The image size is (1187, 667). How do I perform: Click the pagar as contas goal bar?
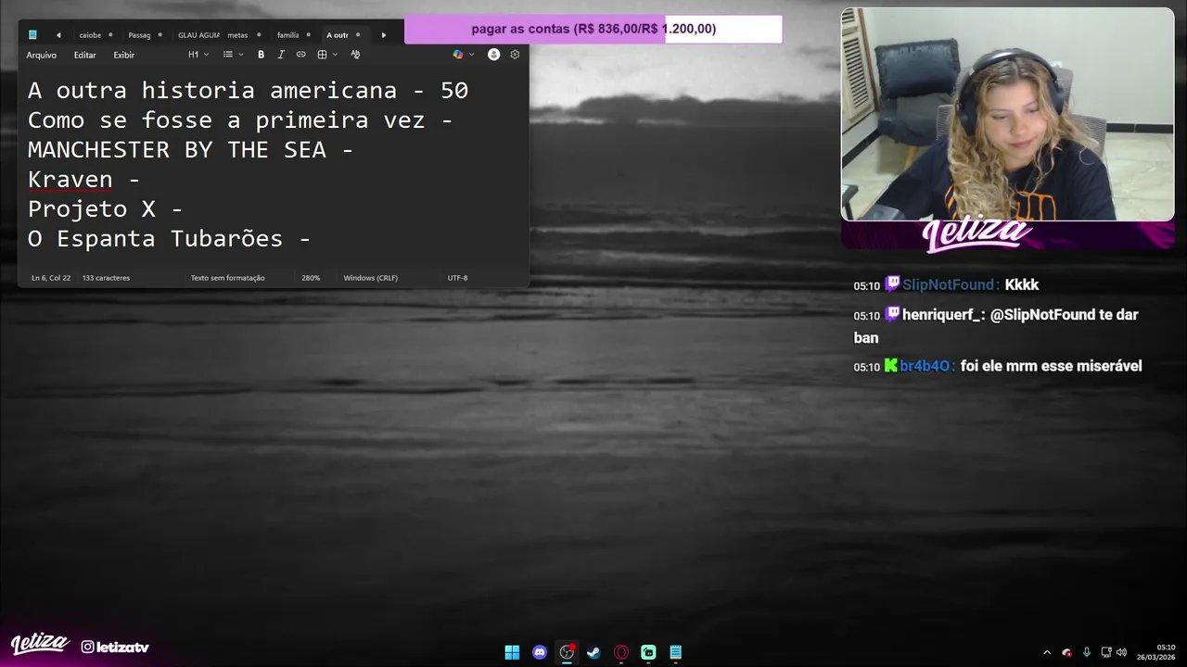[593, 29]
